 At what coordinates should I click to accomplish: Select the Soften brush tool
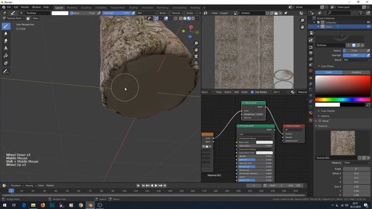tap(6, 34)
